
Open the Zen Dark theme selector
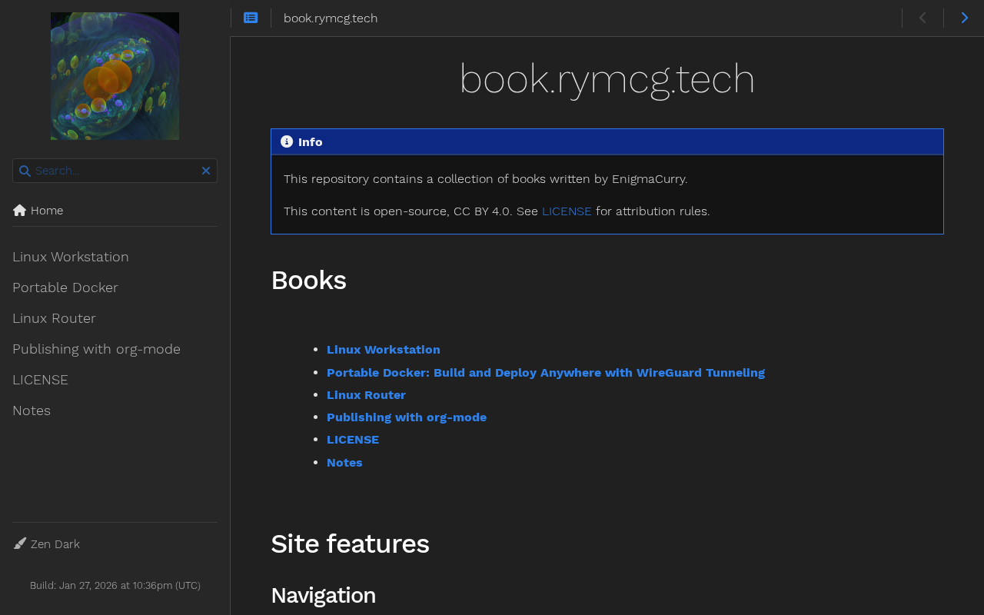tap(55, 544)
